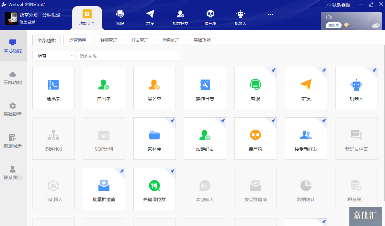Open the 关键词拉群 keyword tile
The width and height of the screenshot is (385, 226).
coord(154,189)
